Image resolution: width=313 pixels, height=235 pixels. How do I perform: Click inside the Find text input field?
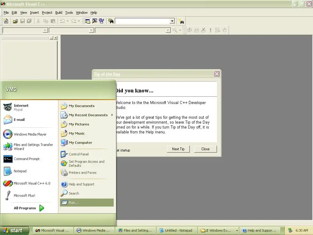[142, 21]
